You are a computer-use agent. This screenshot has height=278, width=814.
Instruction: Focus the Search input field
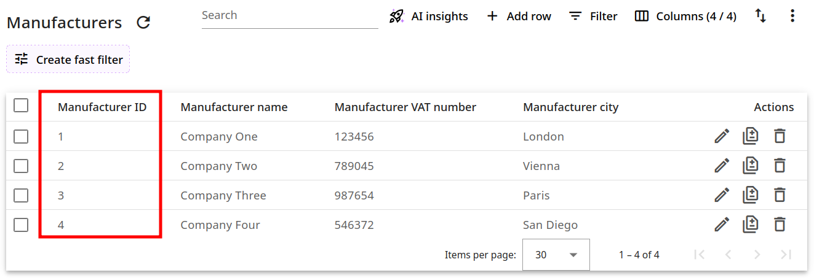click(289, 16)
